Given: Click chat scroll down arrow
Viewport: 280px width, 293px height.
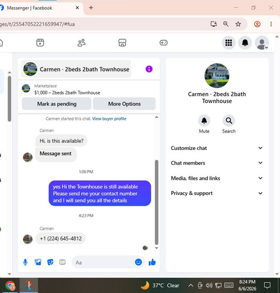Looking at the screenshot, I should pyautogui.click(x=157, y=248).
